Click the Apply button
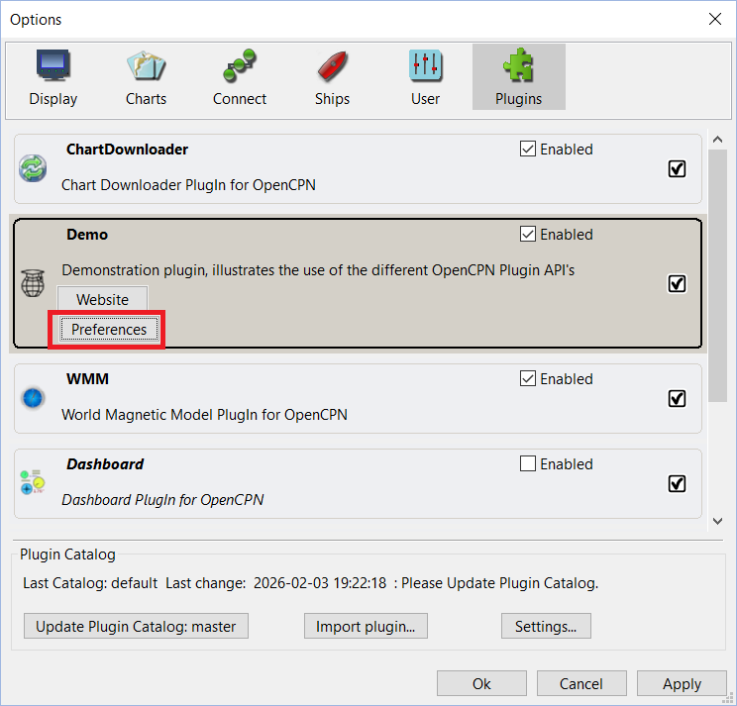737x706 pixels. (682, 683)
